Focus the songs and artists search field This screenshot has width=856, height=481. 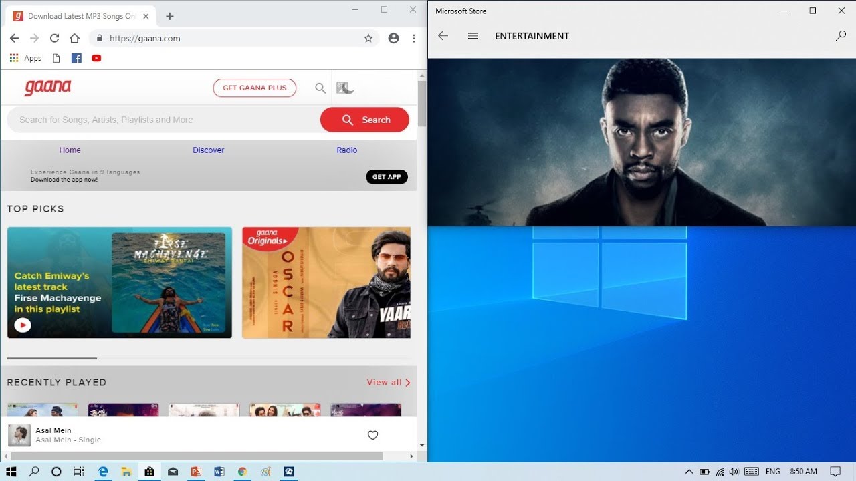pyautogui.click(x=164, y=120)
